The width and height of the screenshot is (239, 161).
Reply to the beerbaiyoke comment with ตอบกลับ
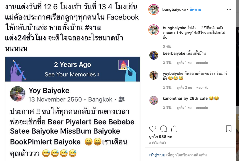202,63
